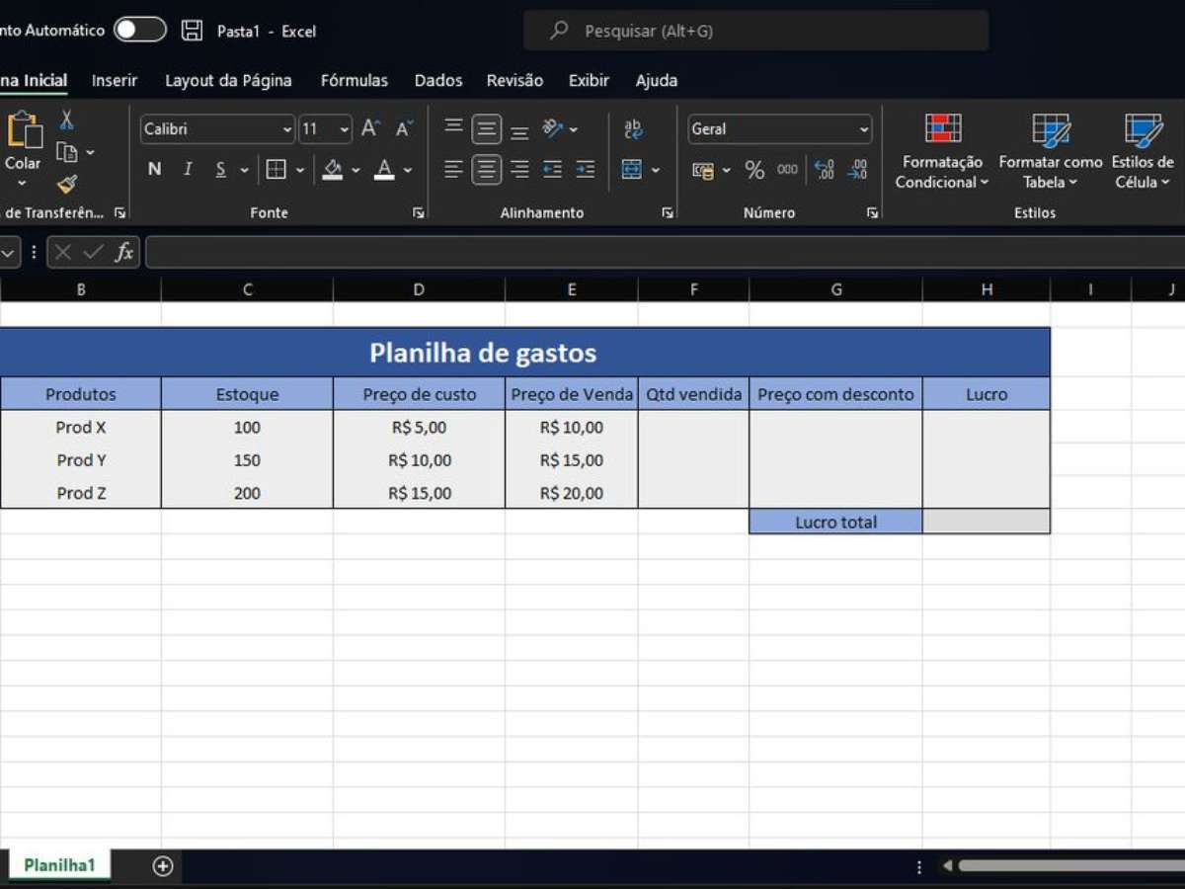Increase decimal places with the decimal icon
1185x889 pixels.
tap(825, 170)
